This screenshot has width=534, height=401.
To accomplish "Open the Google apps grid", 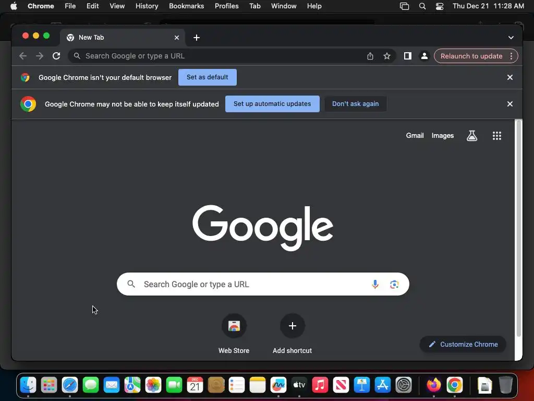I will point(497,136).
